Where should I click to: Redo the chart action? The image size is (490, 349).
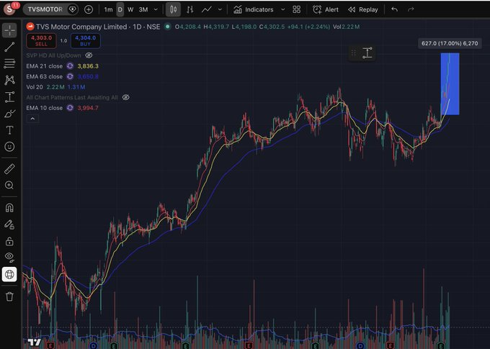(x=411, y=9)
